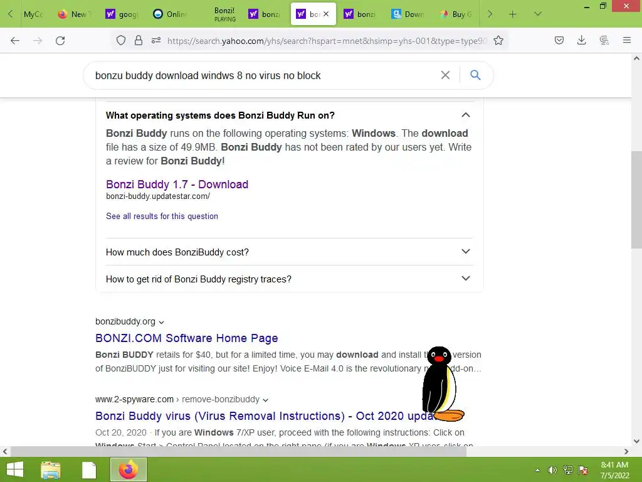The image size is (642, 482).
Task: Click in the Yahoo search input field
Action: click(262, 75)
